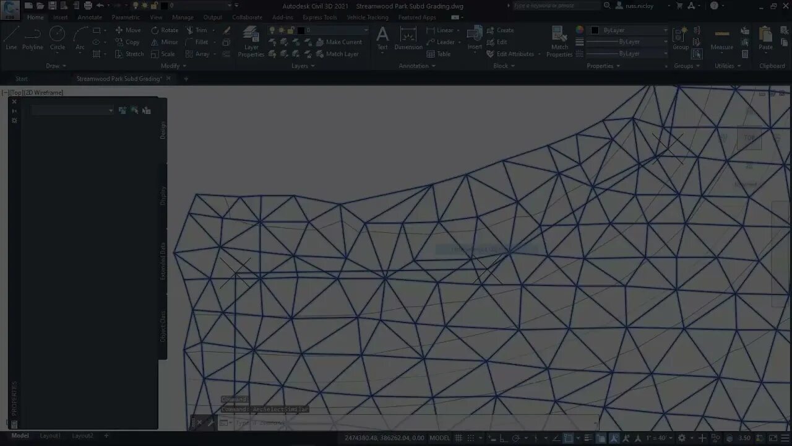Open the Start file tab

click(22, 79)
